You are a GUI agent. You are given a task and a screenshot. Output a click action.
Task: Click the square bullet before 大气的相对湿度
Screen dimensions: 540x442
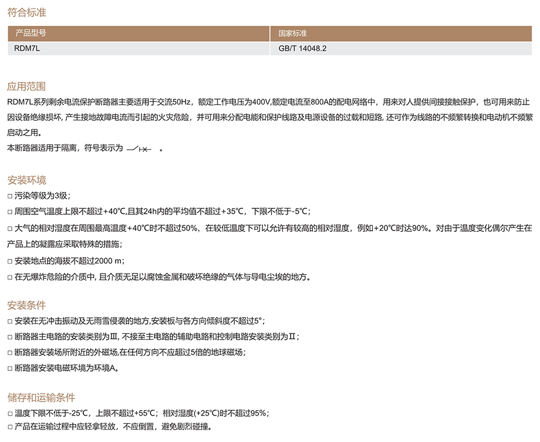[9, 228]
